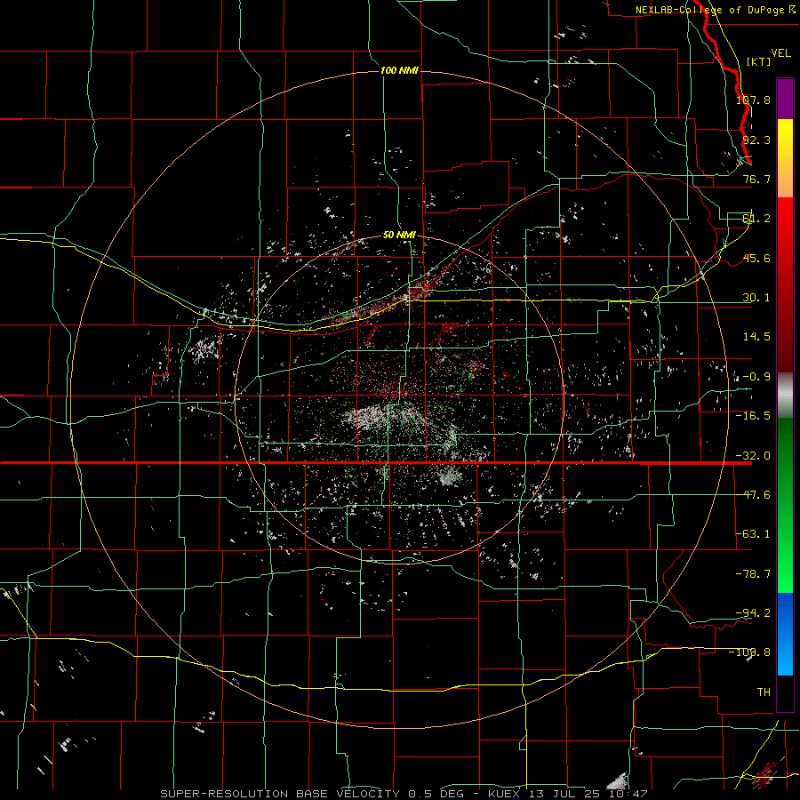Viewport: 800px width, 800px height.
Task: Click the 10:47 timestamp in the caption
Action: pos(630,794)
